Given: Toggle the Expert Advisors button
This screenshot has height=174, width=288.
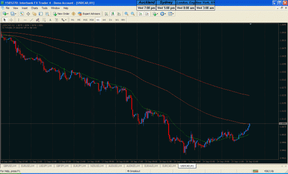Looking at the screenshot, I should tap(89, 14).
